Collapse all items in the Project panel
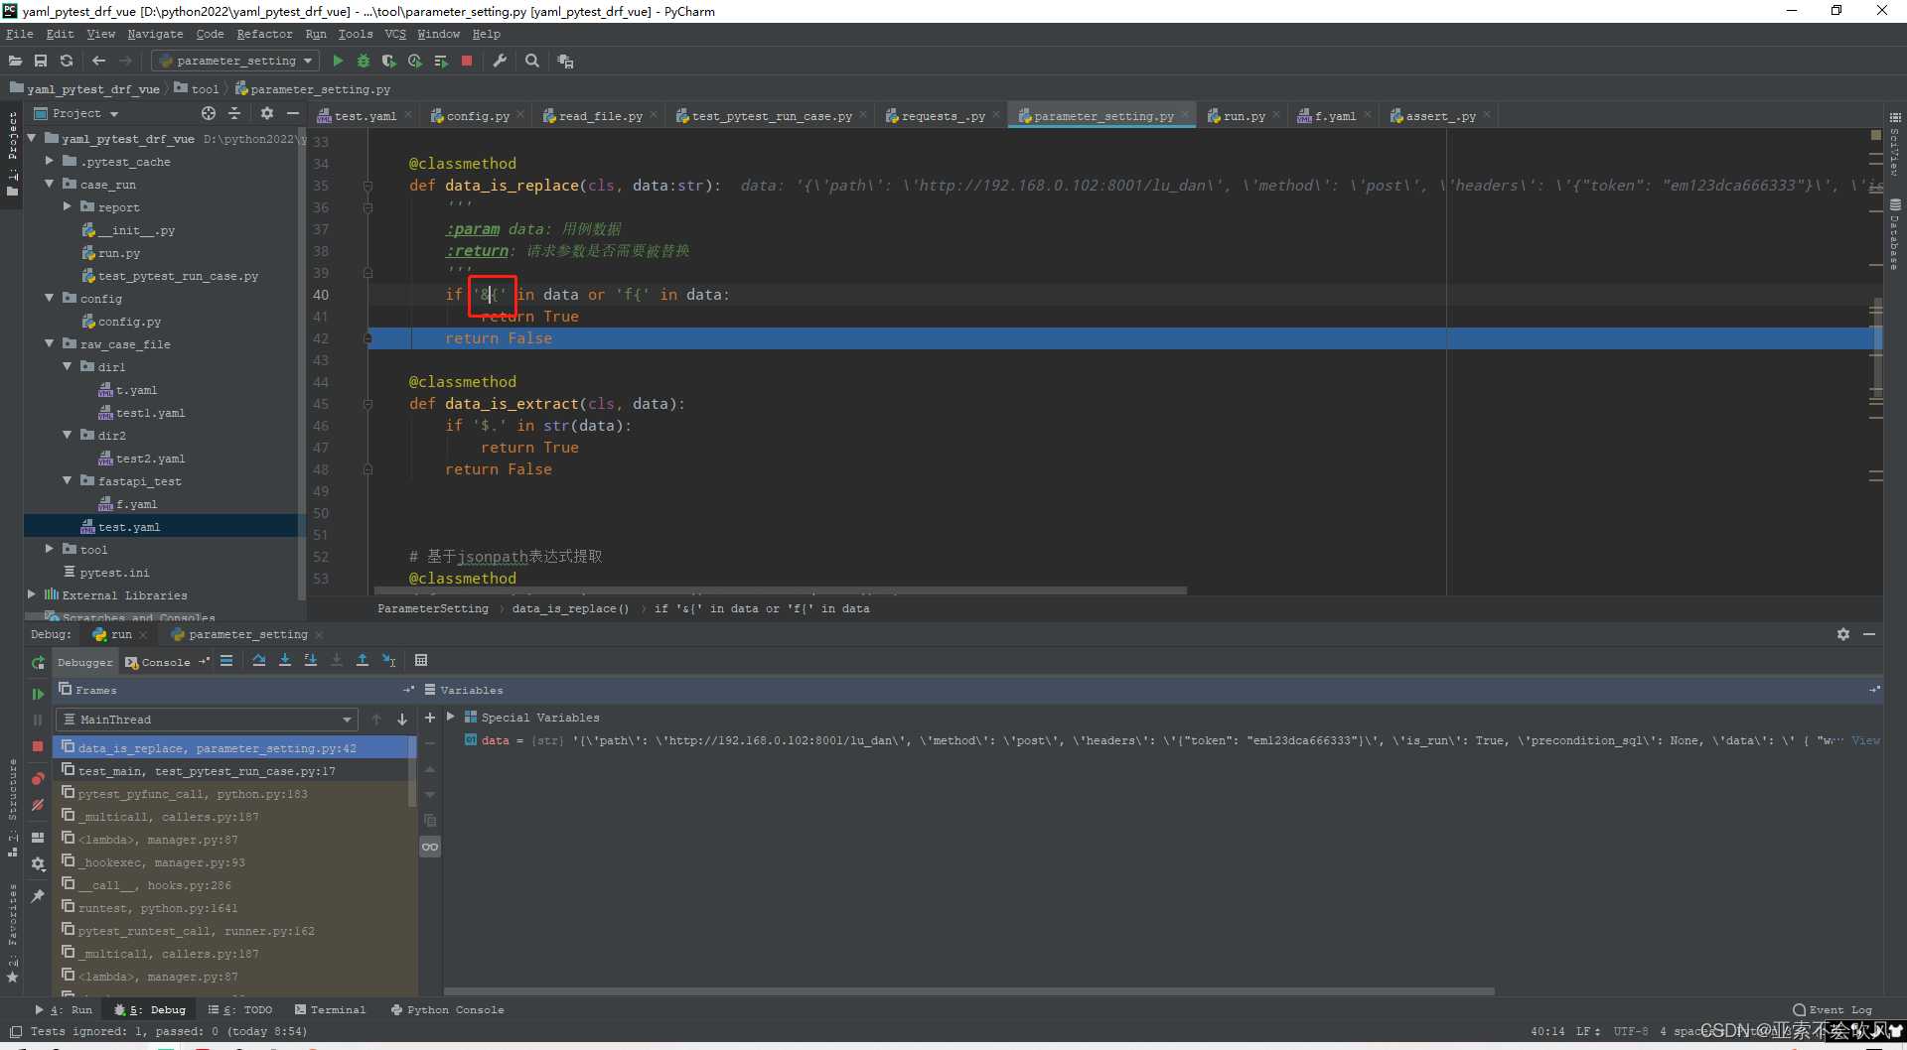The width and height of the screenshot is (1907, 1050). click(234, 113)
